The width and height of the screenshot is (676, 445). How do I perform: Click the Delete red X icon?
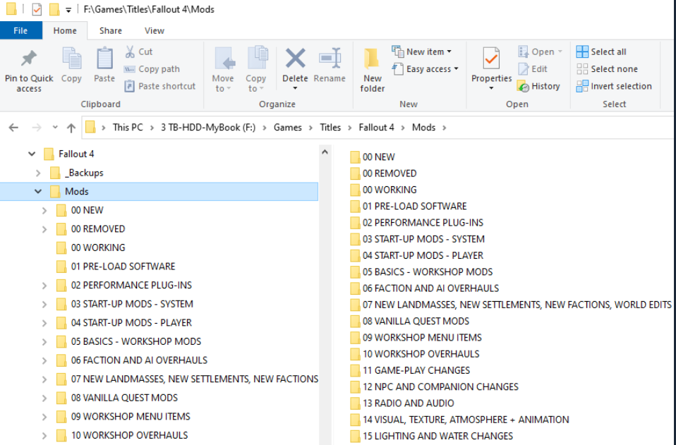click(x=295, y=58)
